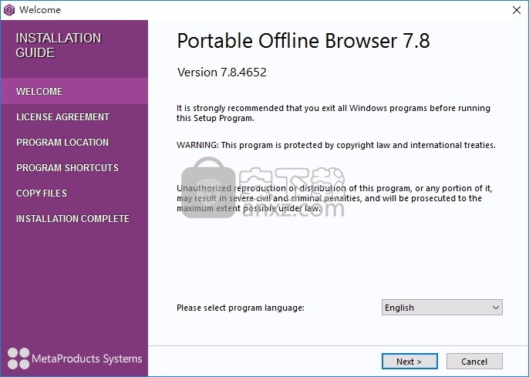Select COPY FILES step
This screenshot has width=529, height=377.
tap(42, 194)
